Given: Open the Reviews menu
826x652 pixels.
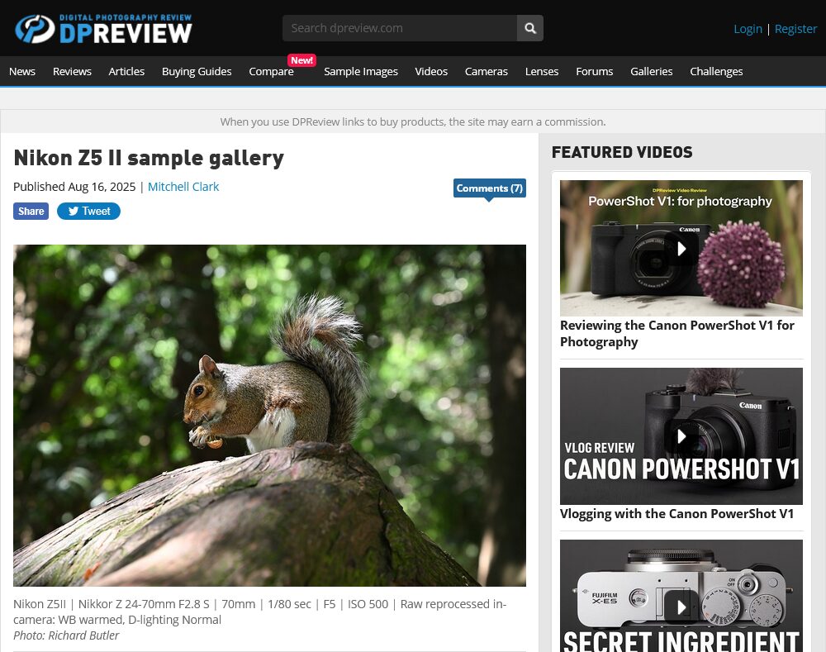Looking at the screenshot, I should [72, 71].
